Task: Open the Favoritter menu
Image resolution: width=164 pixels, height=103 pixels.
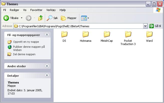Action: point(36,10)
